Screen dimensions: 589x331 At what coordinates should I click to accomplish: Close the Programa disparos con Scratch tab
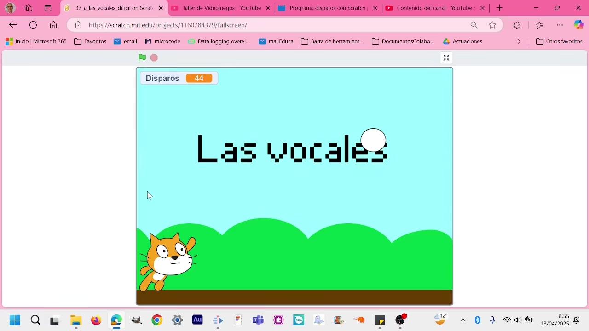pyautogui.click(x=375, y=8)
